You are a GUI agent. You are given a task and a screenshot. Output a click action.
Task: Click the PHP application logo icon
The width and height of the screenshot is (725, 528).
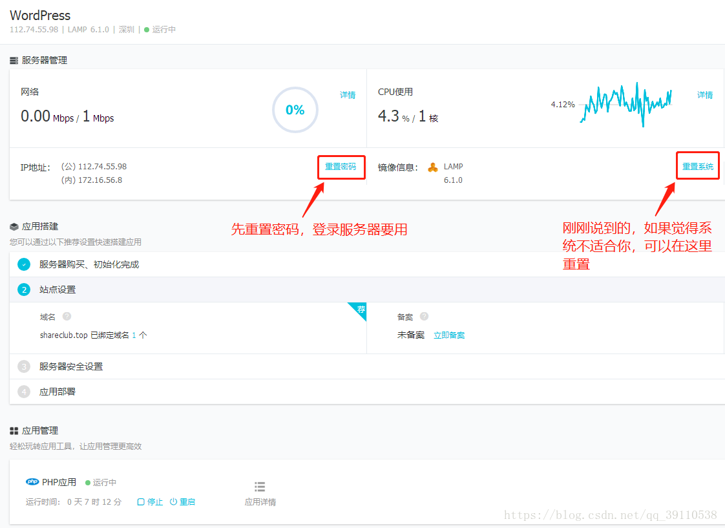[x=32, y=482]
